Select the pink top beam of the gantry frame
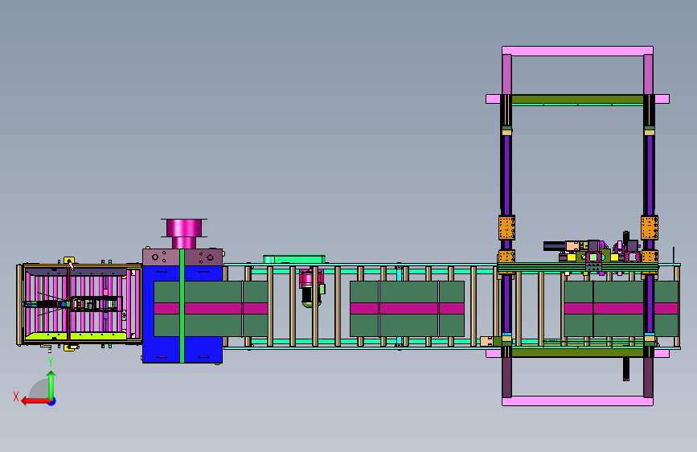This screenshot has width=697, height=452. pyautogui.click(x=577, y=51)
